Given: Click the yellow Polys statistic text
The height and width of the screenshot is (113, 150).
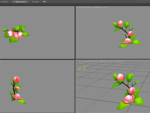Looking at the screenshot, I should [81, 67].
